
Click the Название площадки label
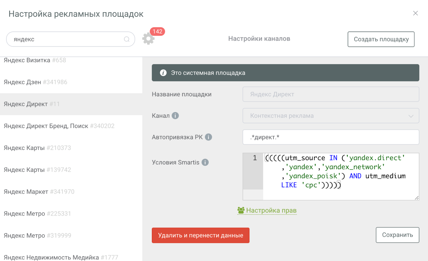(182, 94)
